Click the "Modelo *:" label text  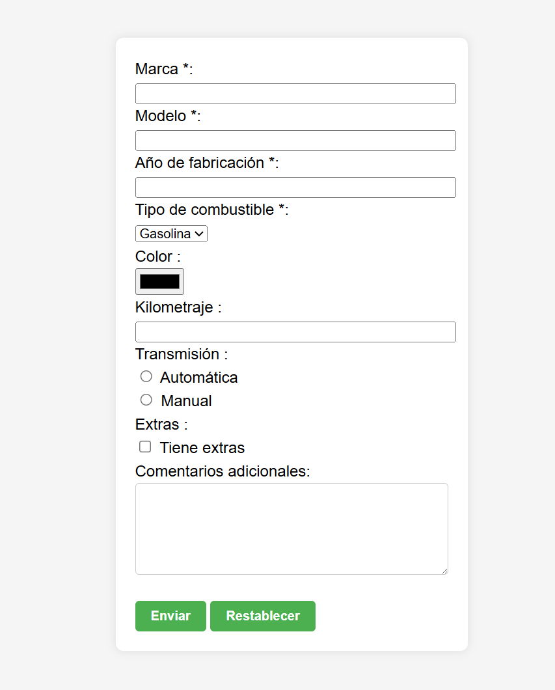[168, 116]
